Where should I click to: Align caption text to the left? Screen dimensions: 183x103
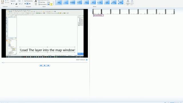[25, 4]
